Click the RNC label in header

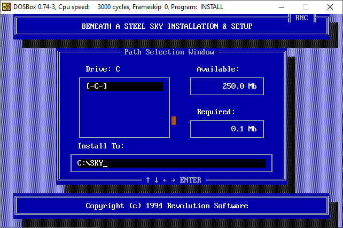[302, 18]
